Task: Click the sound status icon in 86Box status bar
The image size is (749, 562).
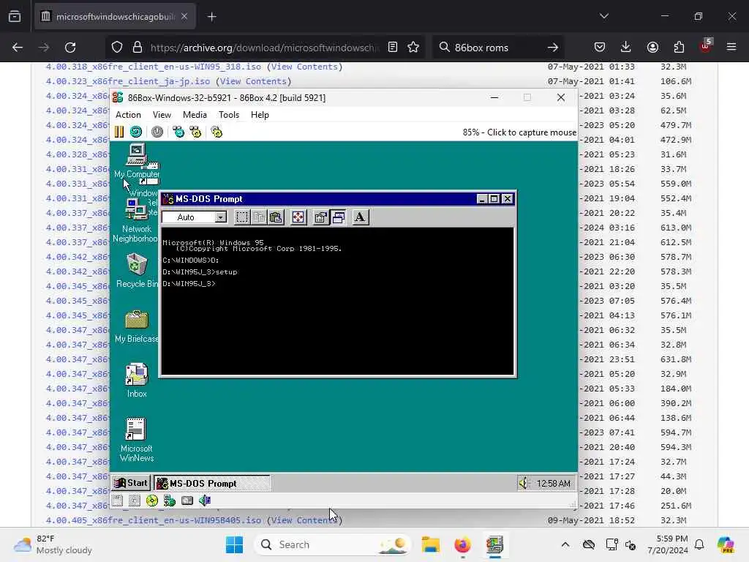Action: click(x=205, y=501)
